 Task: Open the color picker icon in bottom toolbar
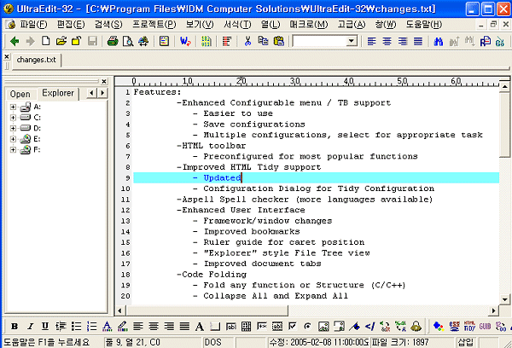[x=439, y=326]
